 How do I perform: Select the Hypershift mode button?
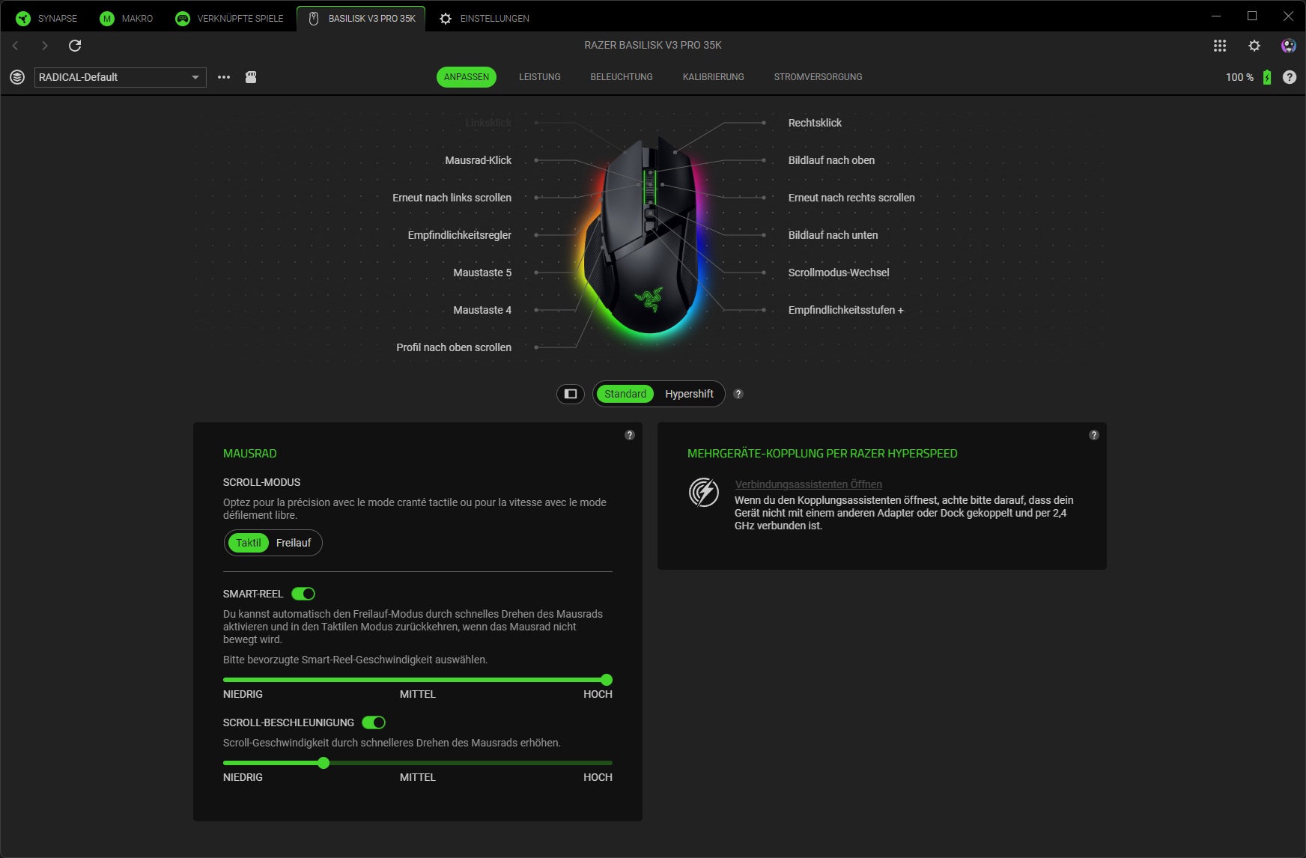point(689,394)
